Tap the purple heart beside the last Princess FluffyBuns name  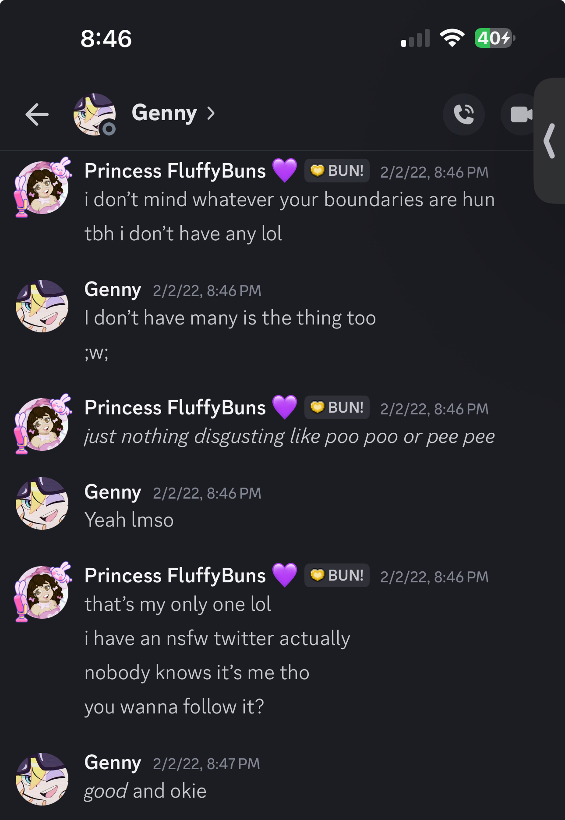coord(285,575)
